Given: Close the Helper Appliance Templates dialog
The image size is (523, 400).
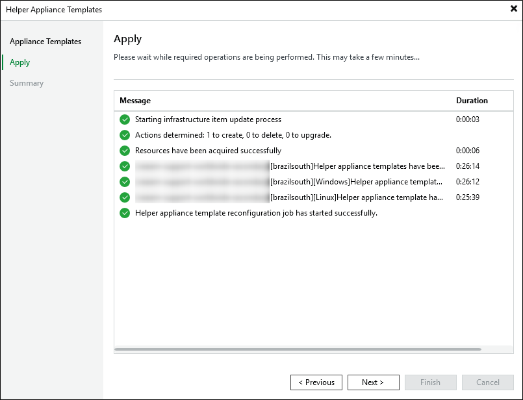Looking at the screenshot, I should click(x=513, y=10).
